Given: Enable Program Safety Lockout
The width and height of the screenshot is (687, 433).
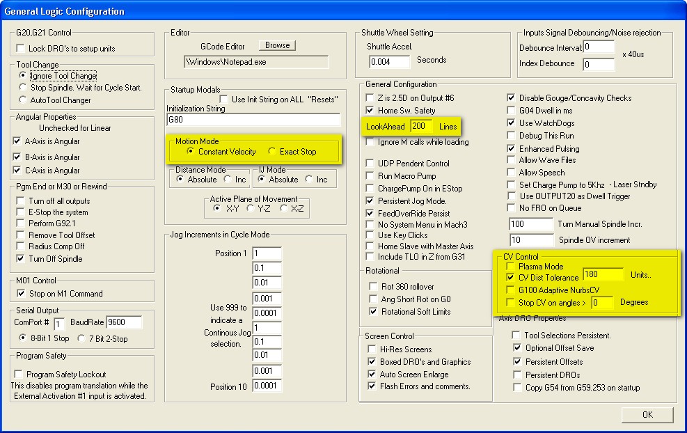Looking at the screenshot, I should [x=21, y=375].
